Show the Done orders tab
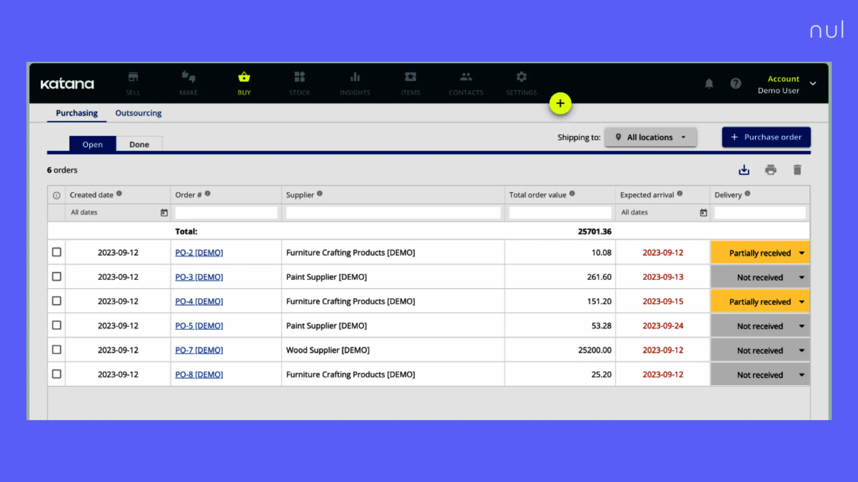Screen dimensions: 858x482 [x=139, y=144]
